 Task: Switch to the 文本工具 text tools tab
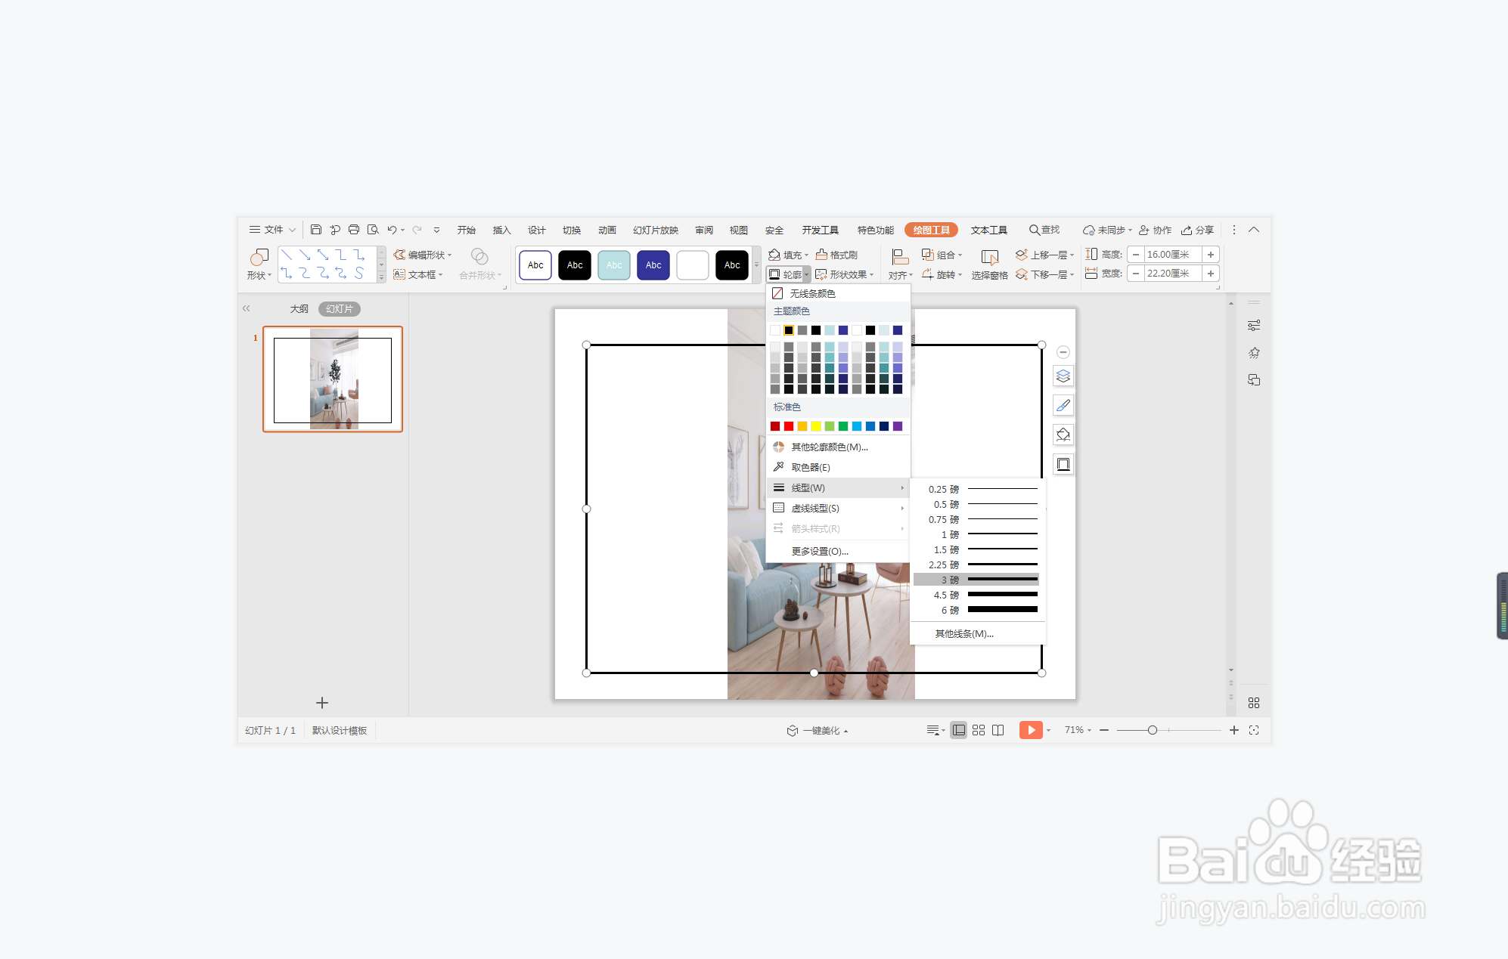[x=988, y=230]
